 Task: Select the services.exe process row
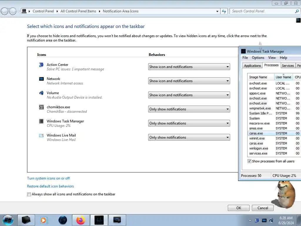click(x=275, y=153)
